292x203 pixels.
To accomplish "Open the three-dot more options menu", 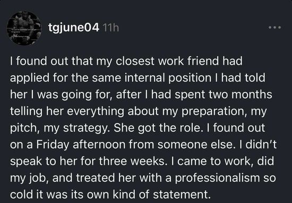I will [274, 28].
